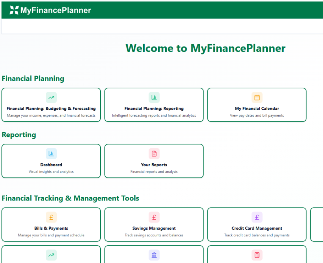Open the Your Reports card title
Viewport: 323px width, 263px height.
pyautogui.click(x=154, y=165)
